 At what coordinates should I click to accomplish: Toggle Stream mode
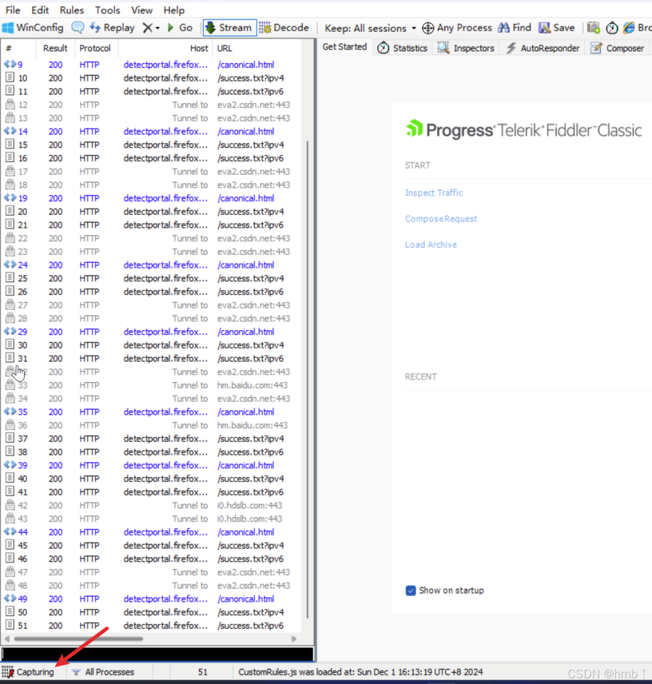pyautogui.click(x=229, y=28)
